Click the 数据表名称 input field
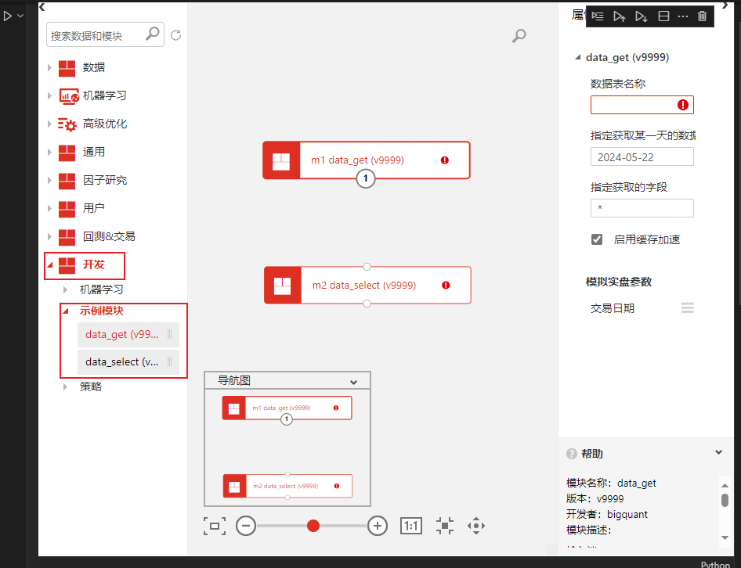This screenshot has width=741, height=568. [x=633, y=105]
